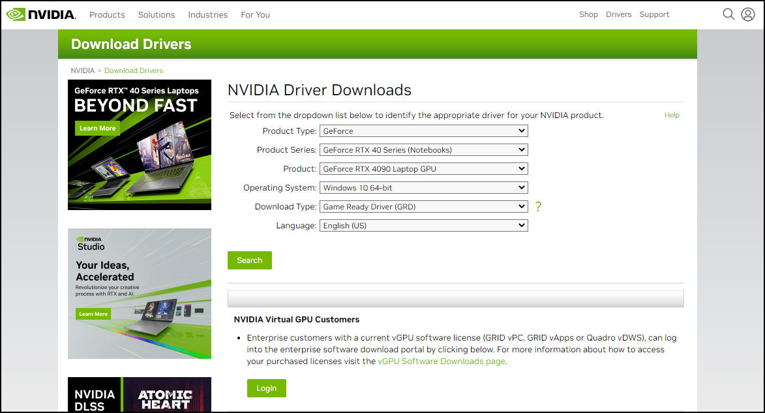Open the site search magnifier icon

pos(728,14)
